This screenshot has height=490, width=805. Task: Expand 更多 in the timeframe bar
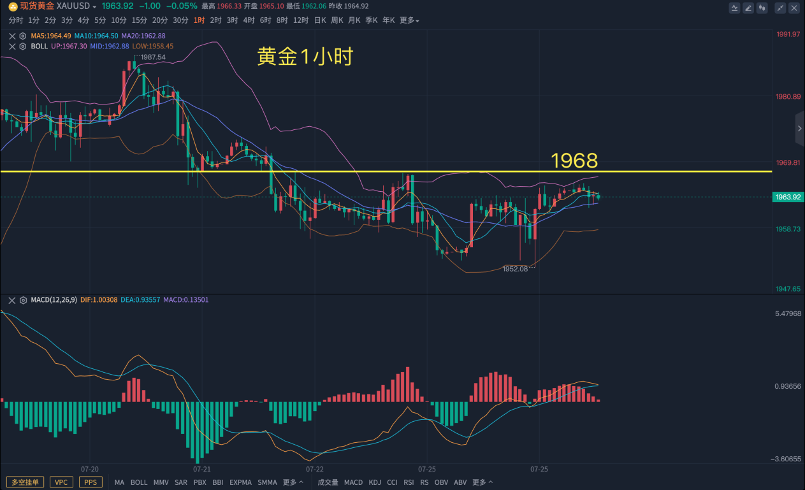point(409,20)
